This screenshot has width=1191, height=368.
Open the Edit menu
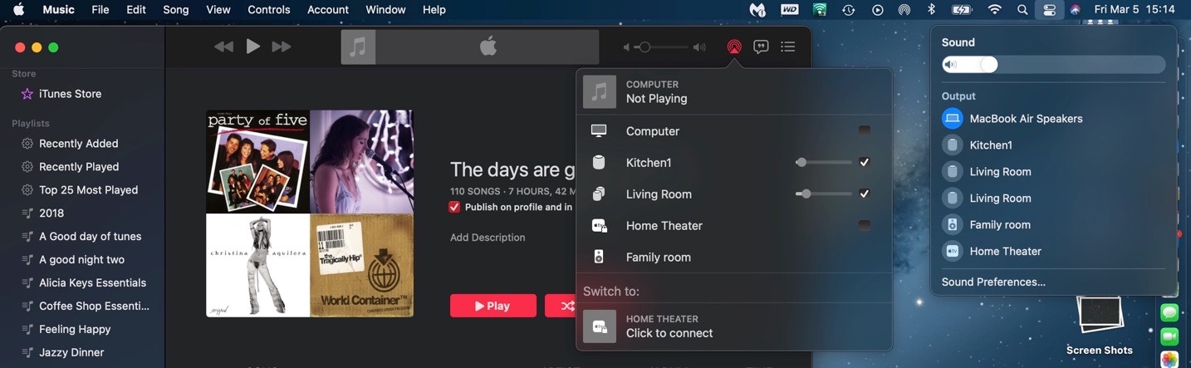pos(136,10)
